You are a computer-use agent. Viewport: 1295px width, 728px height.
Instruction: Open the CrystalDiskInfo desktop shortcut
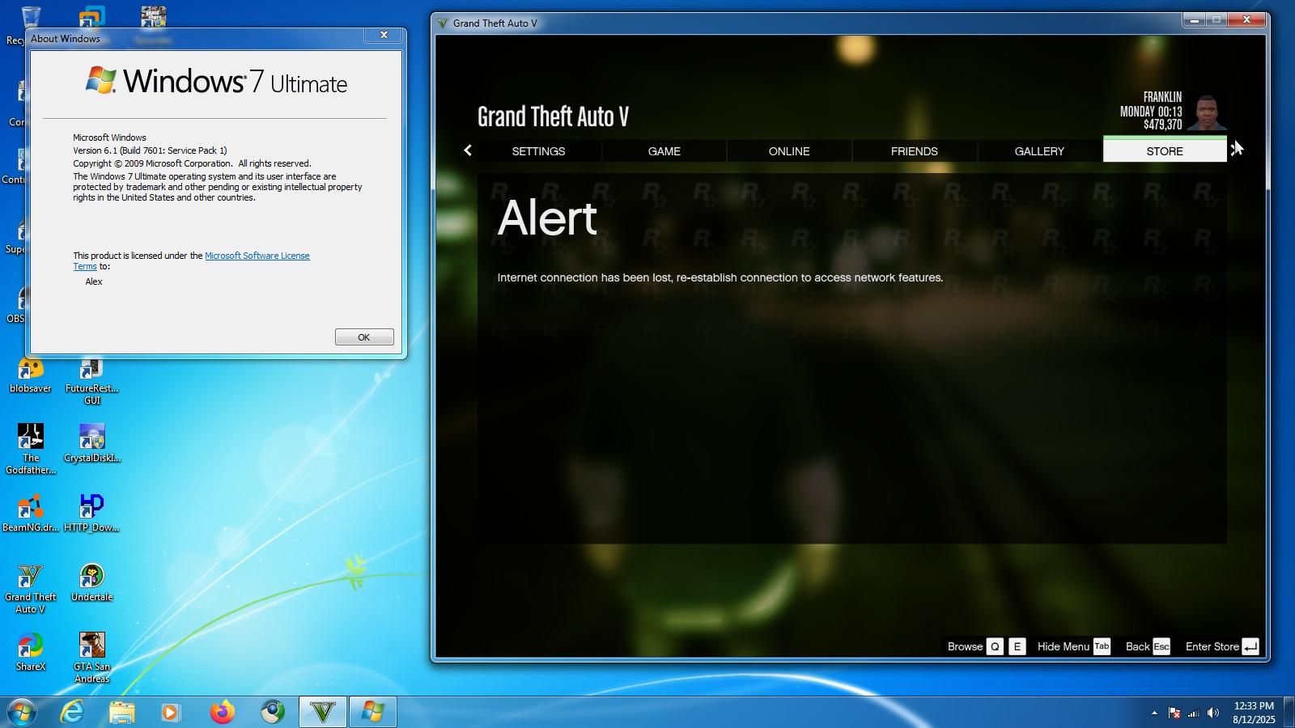coord(91,442)
